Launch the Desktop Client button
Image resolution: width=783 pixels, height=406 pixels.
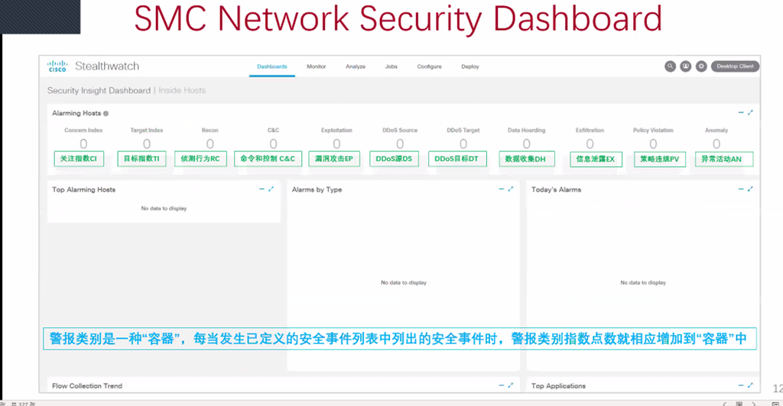coord(735,66)
